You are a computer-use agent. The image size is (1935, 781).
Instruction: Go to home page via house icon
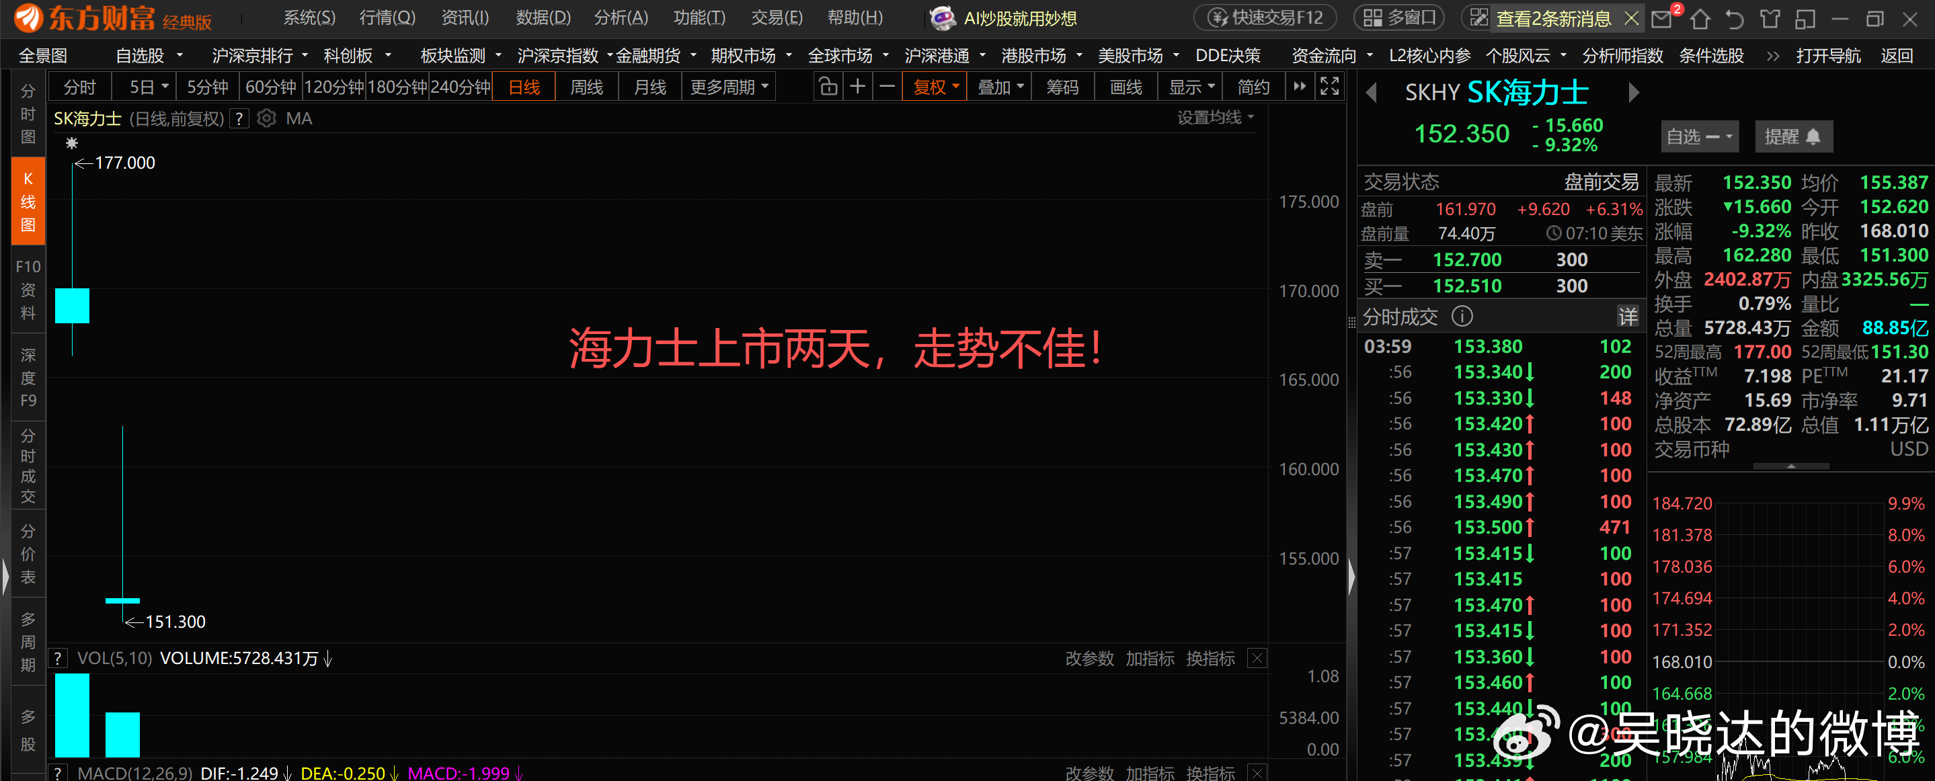(x=1700, y=18)
